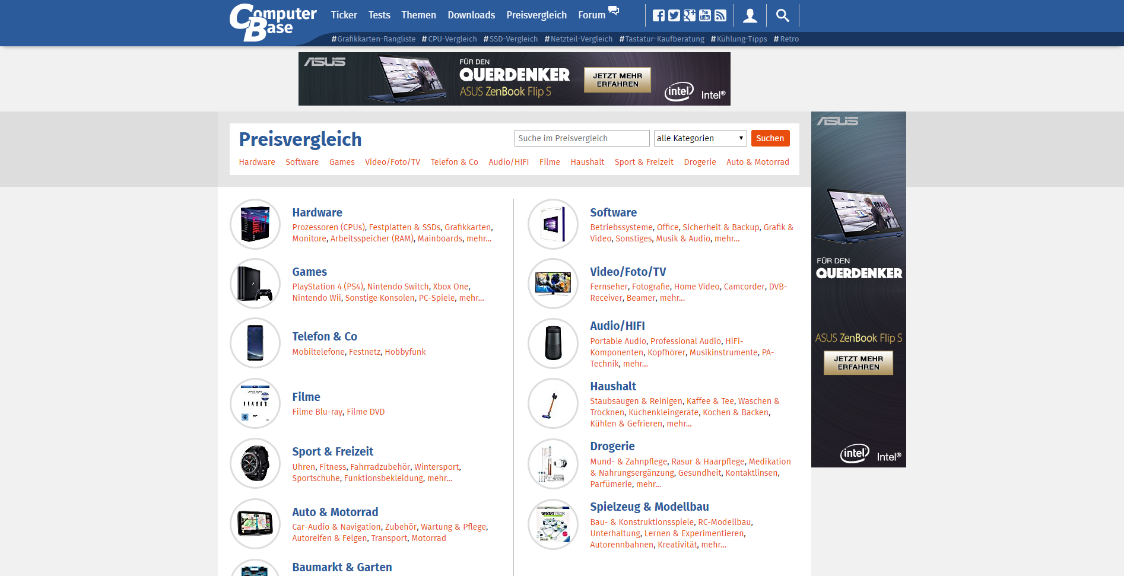Open the Auto & Motorrad navigation thumbnail

point(255,524)
